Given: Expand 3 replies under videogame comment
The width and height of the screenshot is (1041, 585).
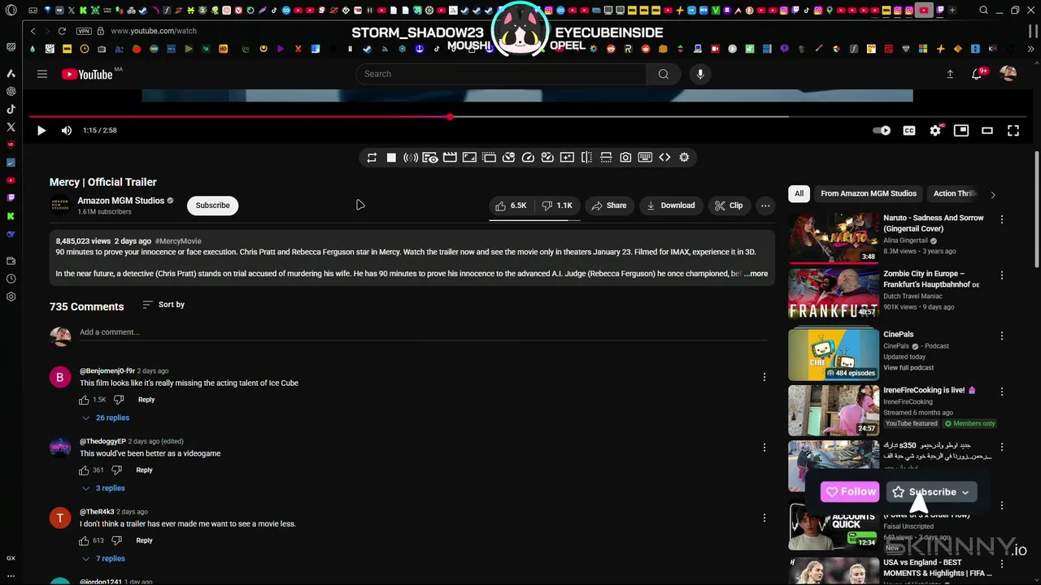Looking at the screenshot, I should [x=103, y=488].
